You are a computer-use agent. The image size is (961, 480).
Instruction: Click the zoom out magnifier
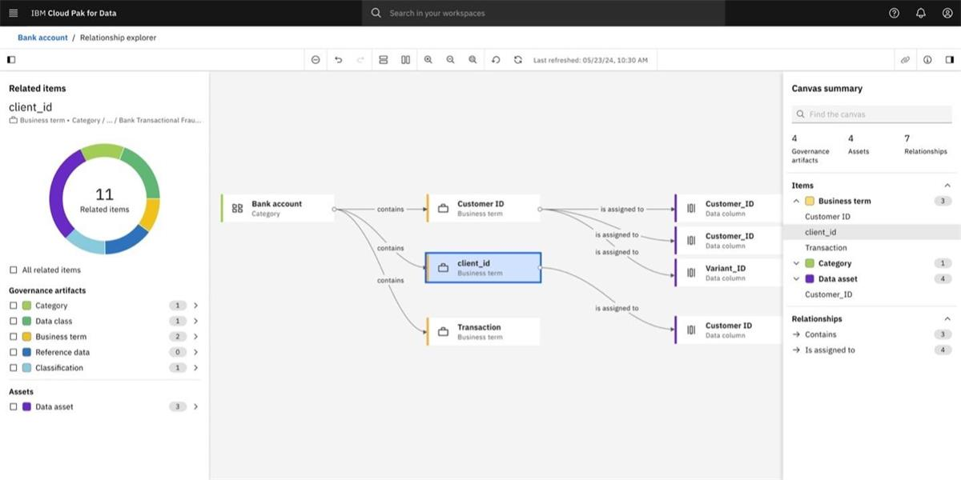(451, 60)
